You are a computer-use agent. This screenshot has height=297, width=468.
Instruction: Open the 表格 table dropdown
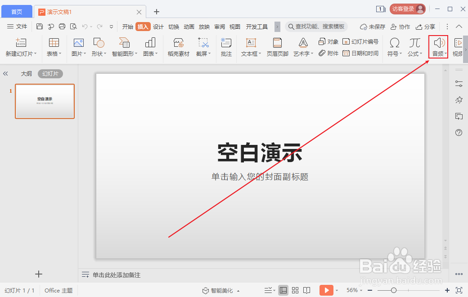pyautogui.click(x=54, y=47)
